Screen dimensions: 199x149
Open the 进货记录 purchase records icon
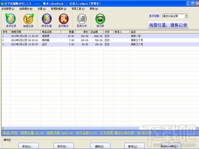click(x=11, y=21)
